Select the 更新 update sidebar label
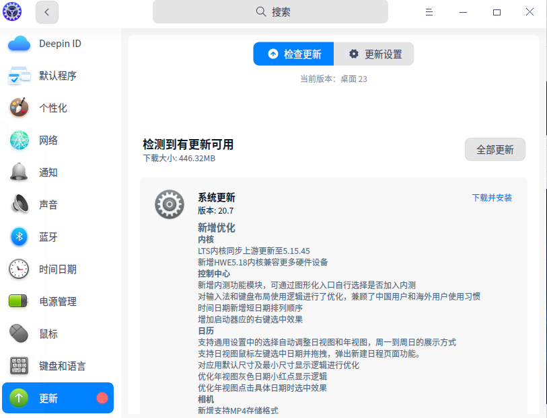The width and height of the screenshot is (547, 418). pos(48,398)
